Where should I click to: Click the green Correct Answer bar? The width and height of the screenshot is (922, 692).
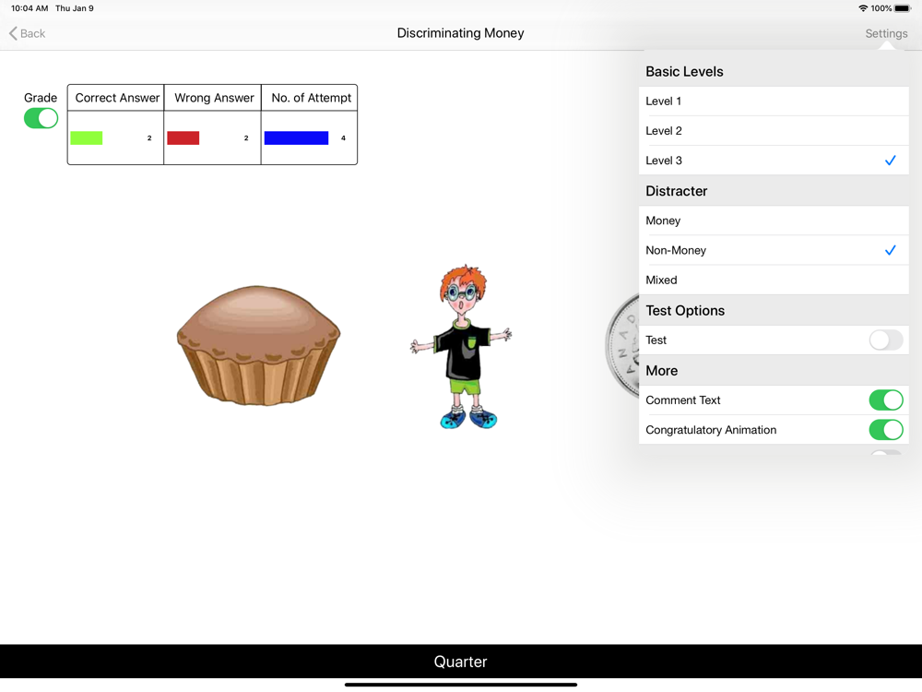[x=87, y=137]
